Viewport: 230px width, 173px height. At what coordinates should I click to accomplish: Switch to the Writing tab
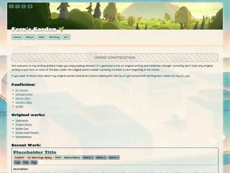[x=54, y=37]
